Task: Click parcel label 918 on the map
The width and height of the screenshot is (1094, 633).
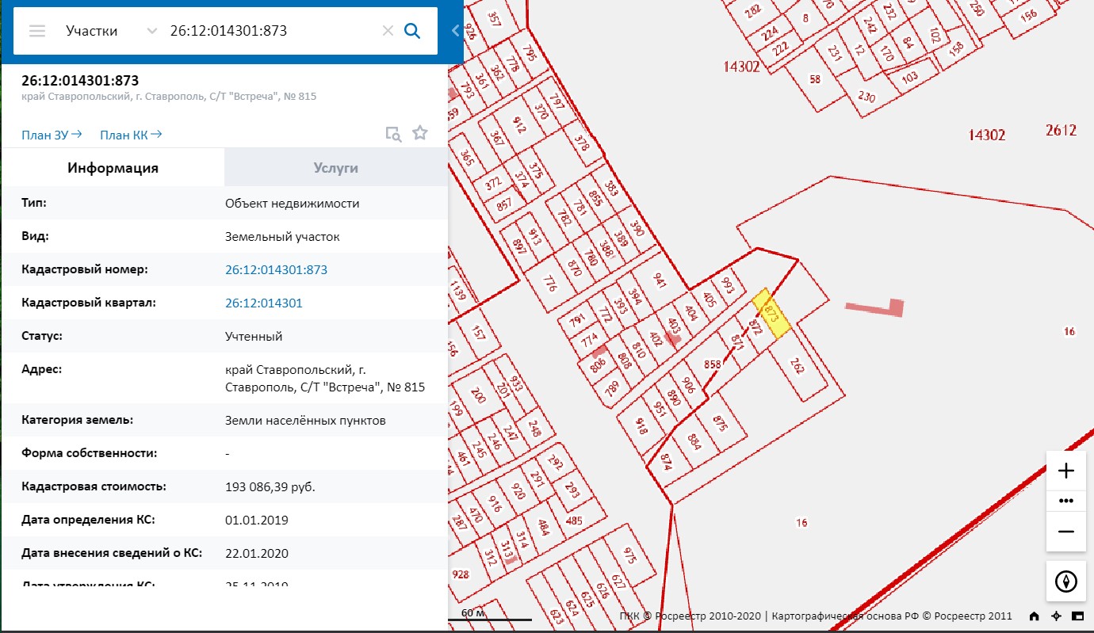Action: pyautogui.click(x=641, y=426)
